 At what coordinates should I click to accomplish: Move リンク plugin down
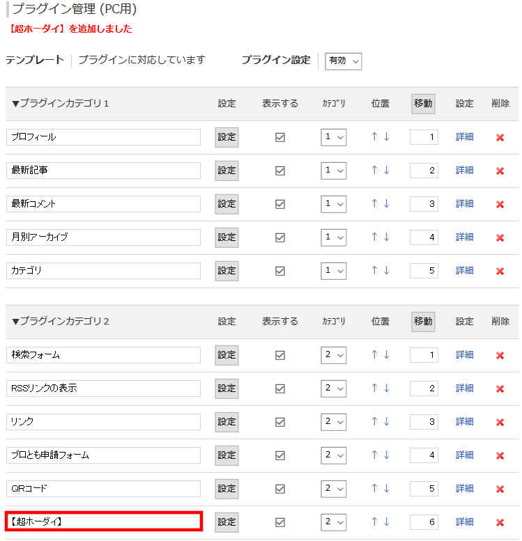(x=386, y=422)
